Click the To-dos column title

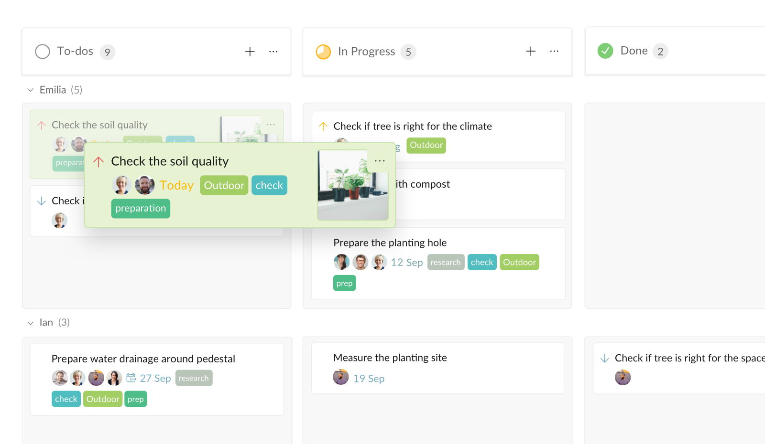[75, 51]
